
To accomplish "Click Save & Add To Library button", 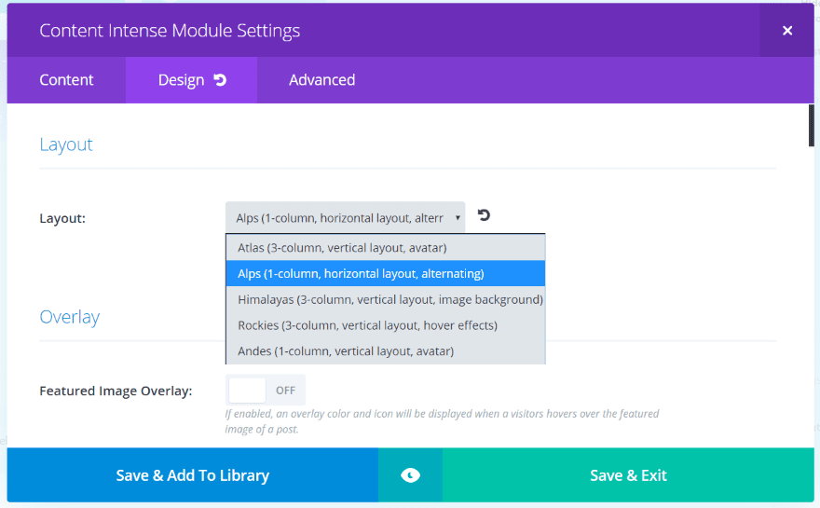I will pyautogui.click(x=192, y=475).
